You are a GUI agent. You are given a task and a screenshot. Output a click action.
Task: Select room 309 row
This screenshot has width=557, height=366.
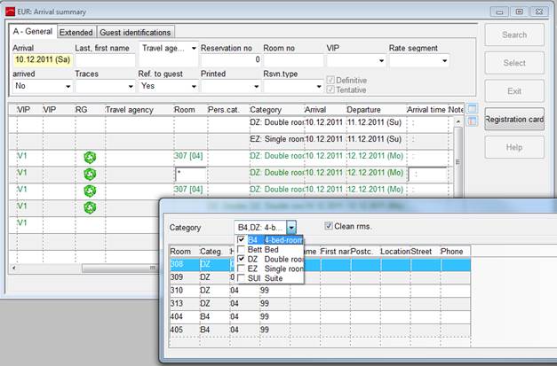320,277
